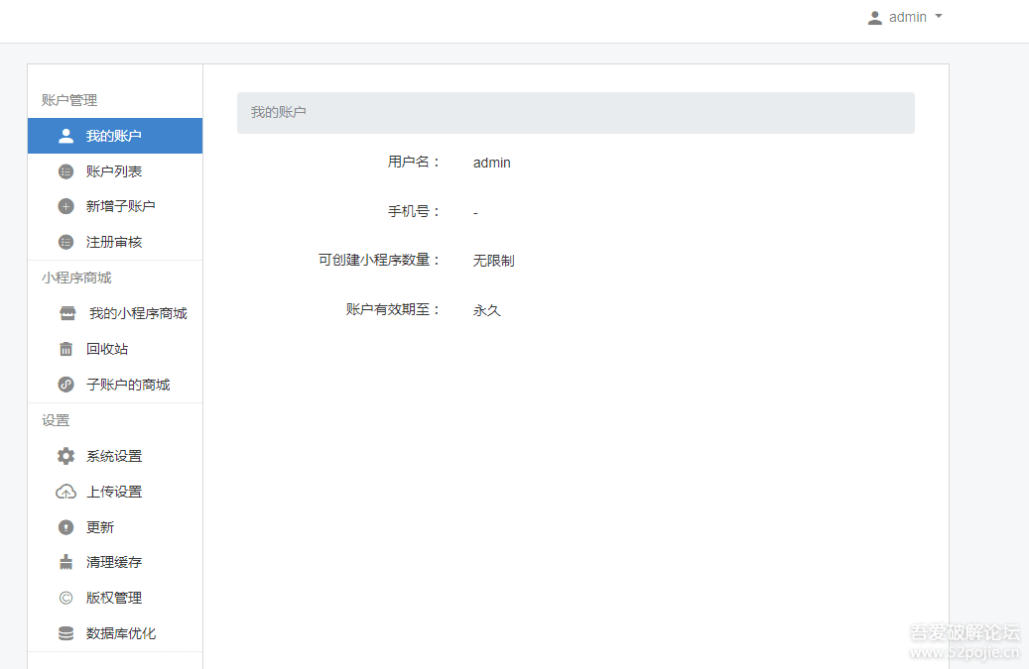Click the 清理缓存 brush icon

(x=64, y=562)
